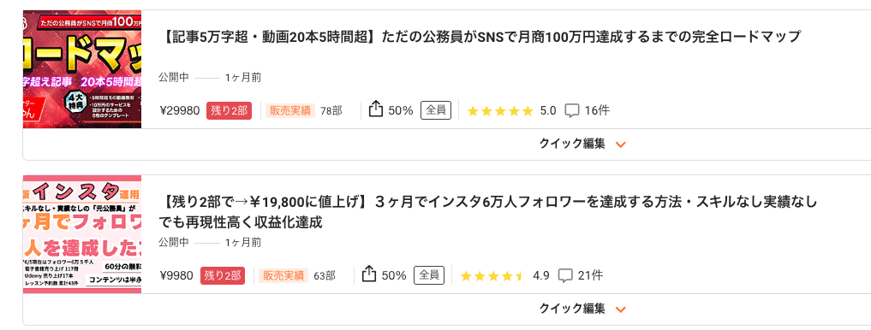Click share icon on ¥9980 listing

369,274
